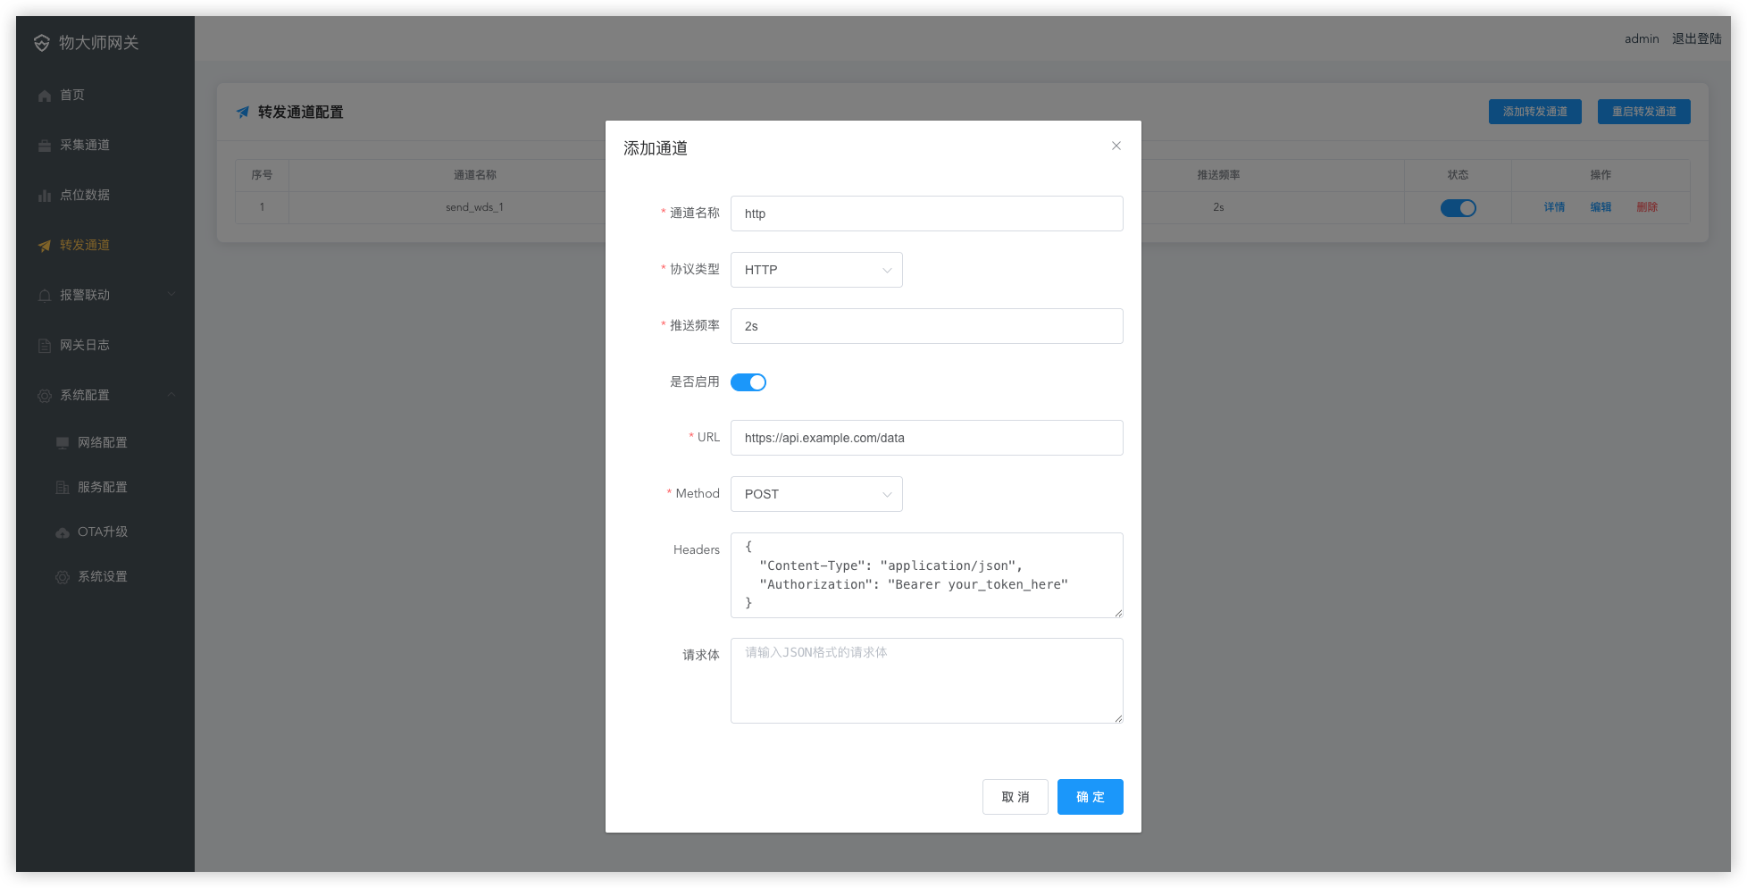Viewport: 1747px width, 888px height.
Task: Click the home icon in the sidebar
Action: pos(45,96)
